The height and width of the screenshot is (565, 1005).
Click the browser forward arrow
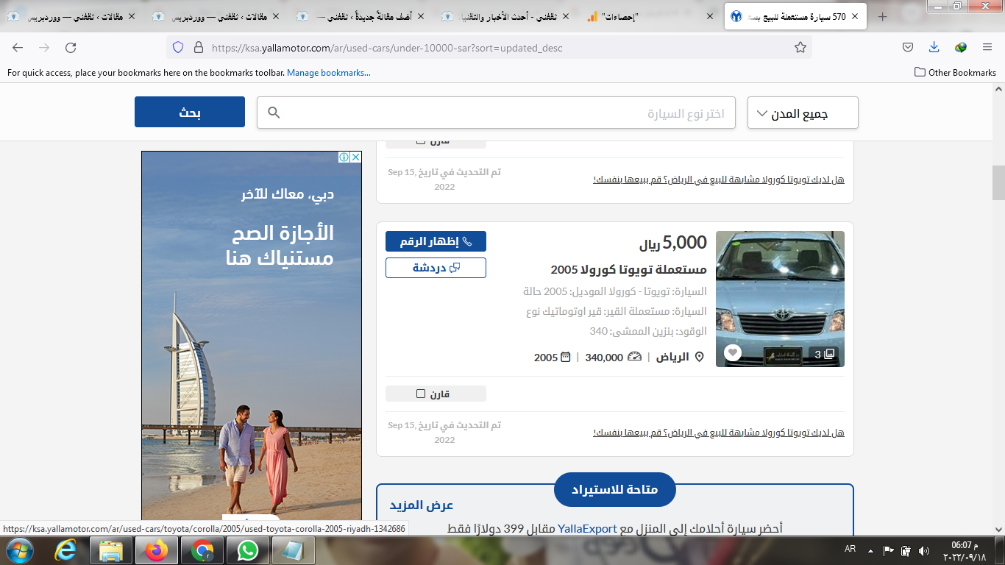coord(44,48)
